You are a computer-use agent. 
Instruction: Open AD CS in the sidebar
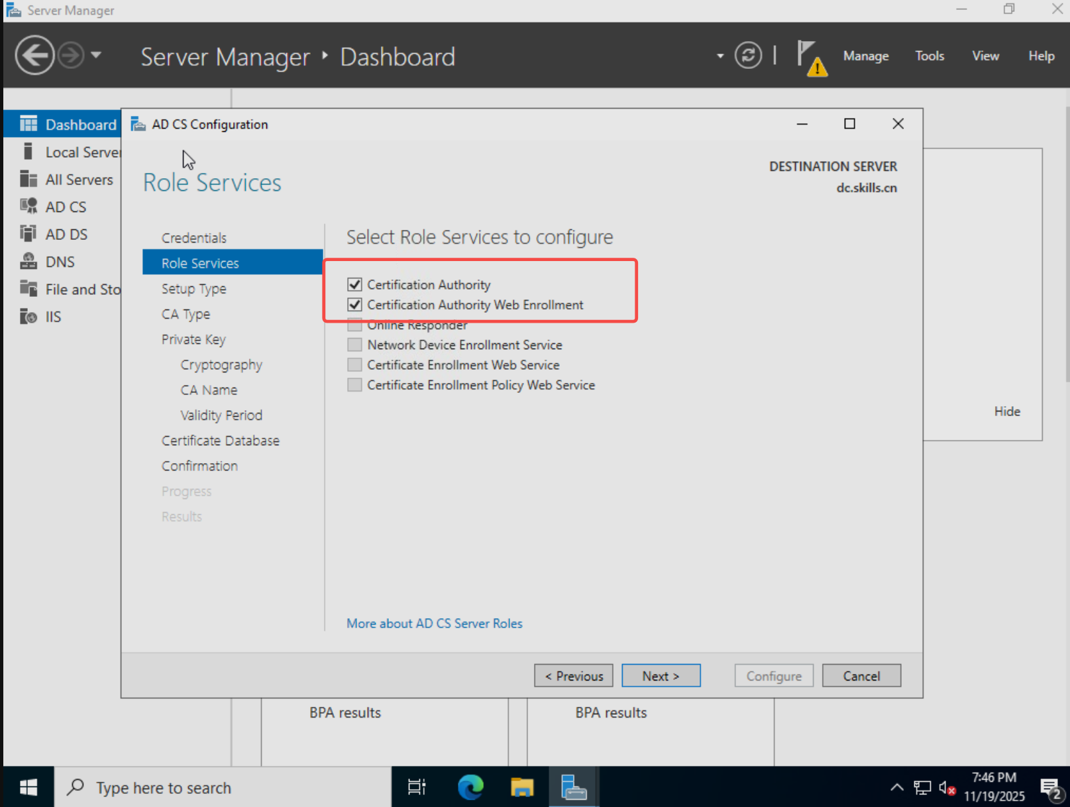[x=63, y=207]
